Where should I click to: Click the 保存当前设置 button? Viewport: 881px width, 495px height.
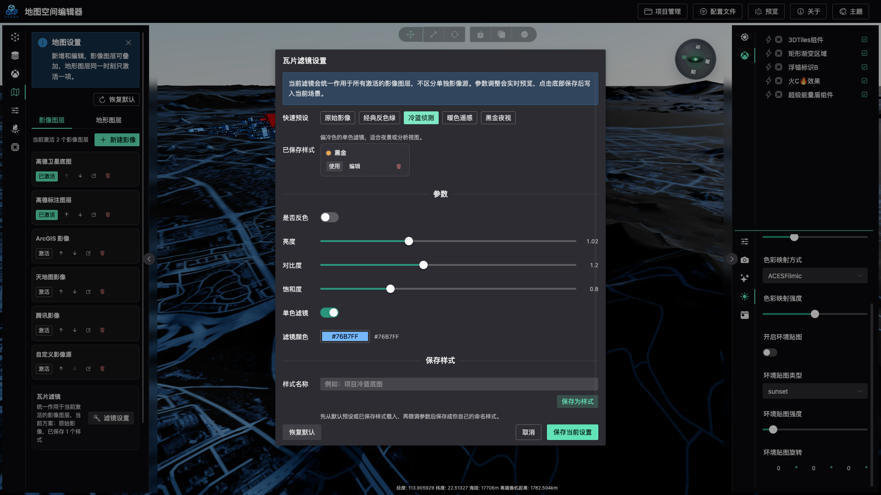pyautogui.click(x=572, y=432)
